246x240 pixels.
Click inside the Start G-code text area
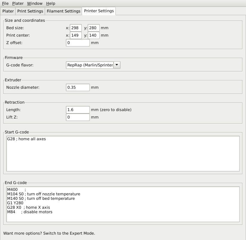pyautogui.click(x=123, y=154)
